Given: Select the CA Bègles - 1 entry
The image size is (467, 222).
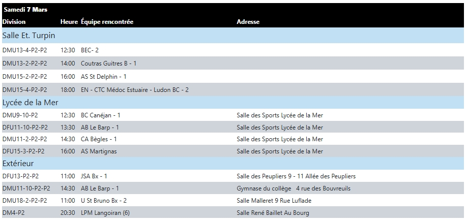Looking at the screenshot, I should 99,139.
